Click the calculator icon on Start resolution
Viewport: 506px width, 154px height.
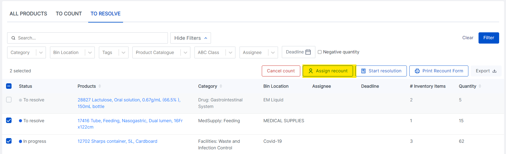click(x=363, y=71)
